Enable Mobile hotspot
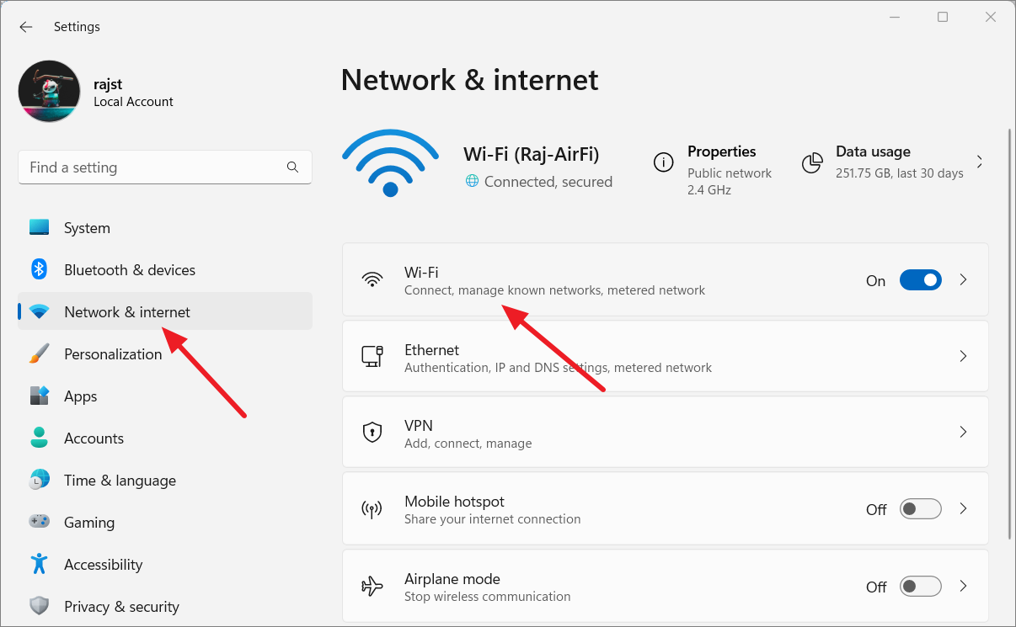 click(x=921, y=508)
